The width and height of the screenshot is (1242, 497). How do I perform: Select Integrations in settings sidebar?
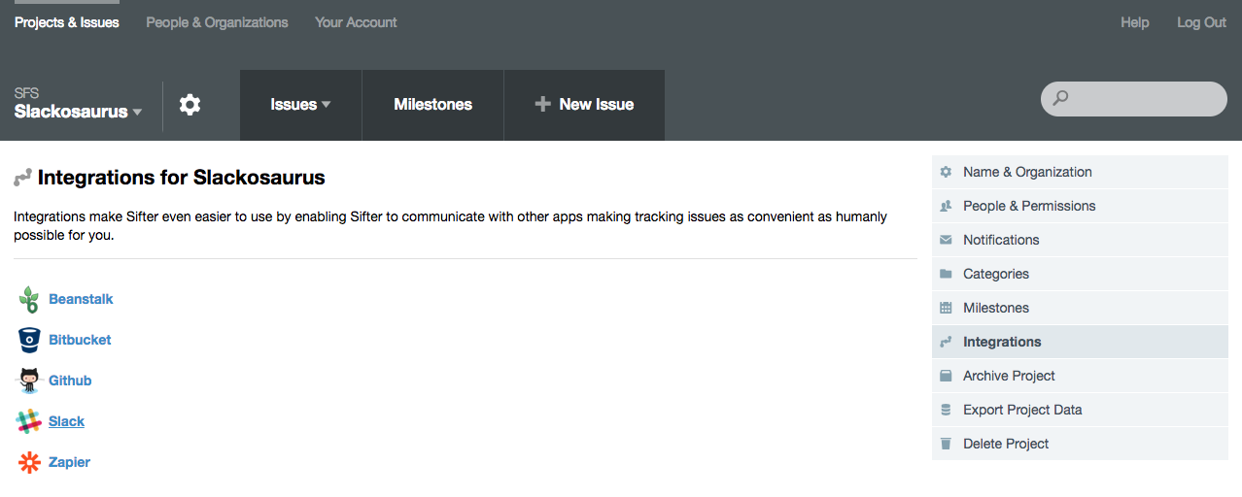tap(1080, 342)
